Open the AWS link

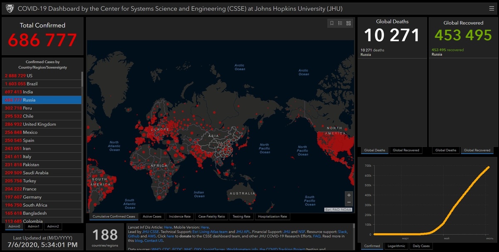tap(151, 236)
